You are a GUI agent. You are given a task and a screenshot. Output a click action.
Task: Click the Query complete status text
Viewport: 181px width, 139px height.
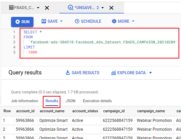55,92
